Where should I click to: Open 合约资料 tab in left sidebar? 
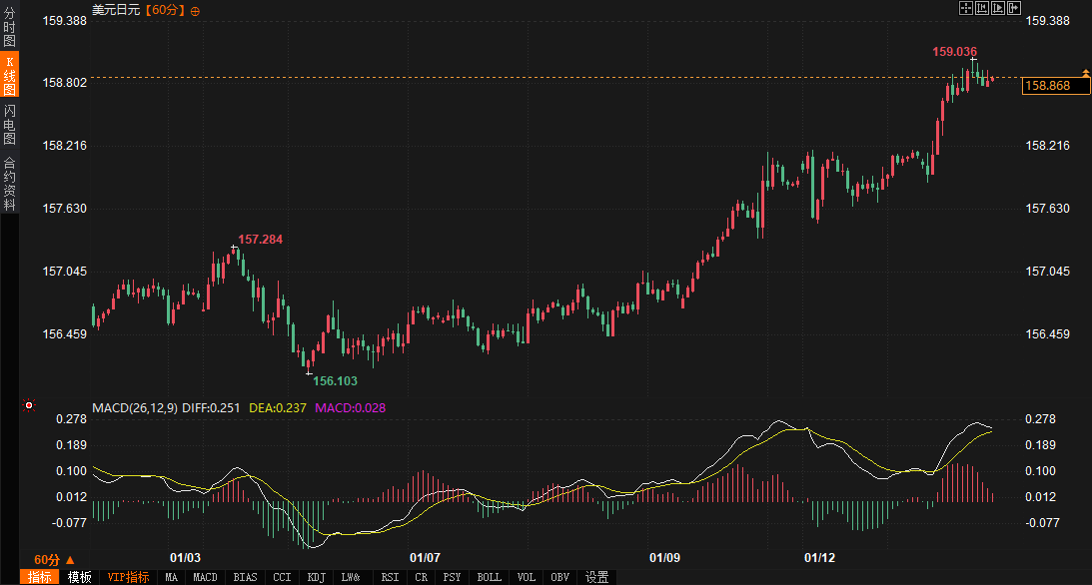point(9,184)
